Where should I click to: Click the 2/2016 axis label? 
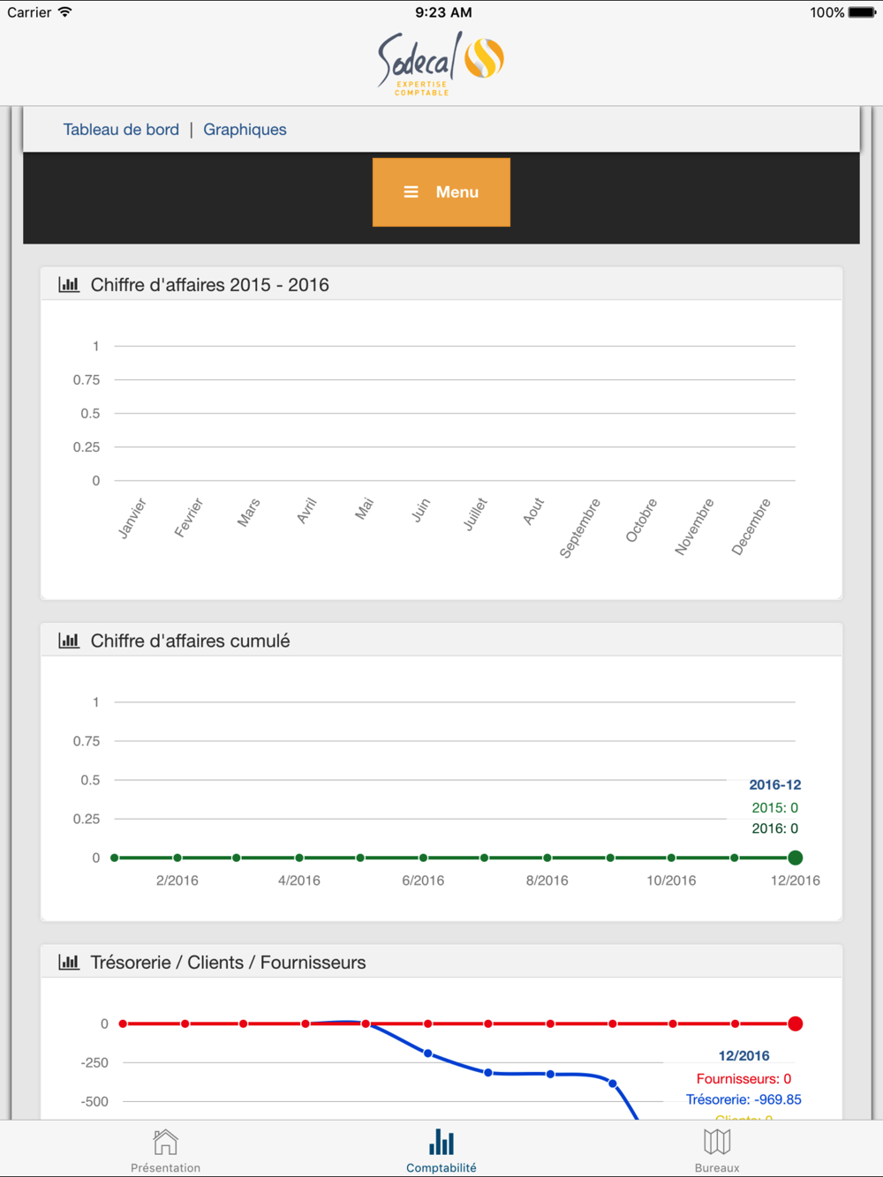[x=177, y=881]
